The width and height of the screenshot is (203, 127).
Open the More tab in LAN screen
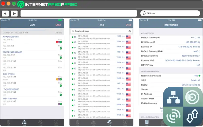click(x=56, y=123)
